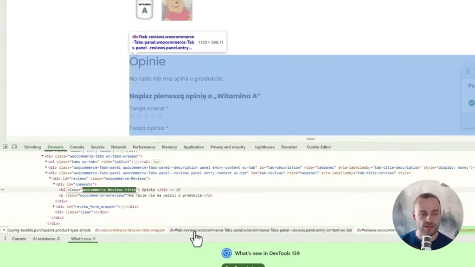Image resolution: width=475 pixels, height=267 pixels.
Task: Click the Witamina A product thumbnail
Action: (x=145, y=10)
